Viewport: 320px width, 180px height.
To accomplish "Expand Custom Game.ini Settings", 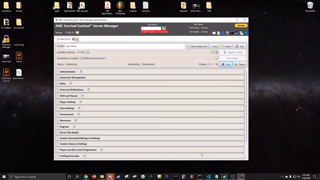I will click(x=58, y=144).
